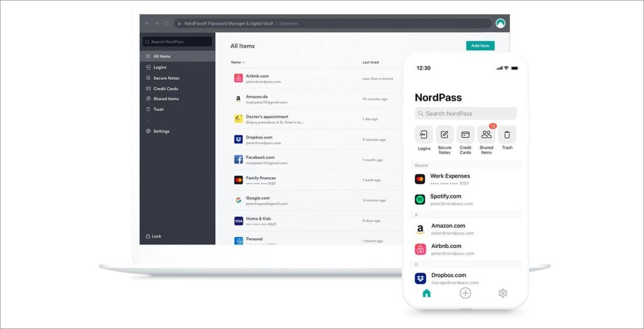
Task: Tap the Home tab in phone bottom bar
Action: pyautogui.click(x=426, y=293)
